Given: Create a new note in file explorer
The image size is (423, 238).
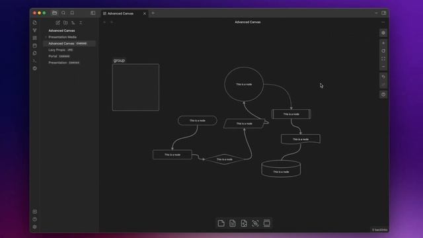Looking at the screenshot, I should tap(58, 22).
